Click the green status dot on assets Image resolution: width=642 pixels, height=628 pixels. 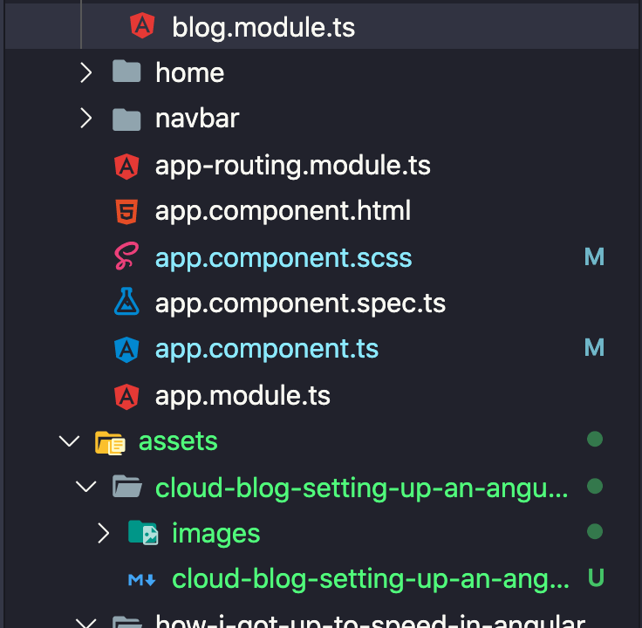(595, 440)
